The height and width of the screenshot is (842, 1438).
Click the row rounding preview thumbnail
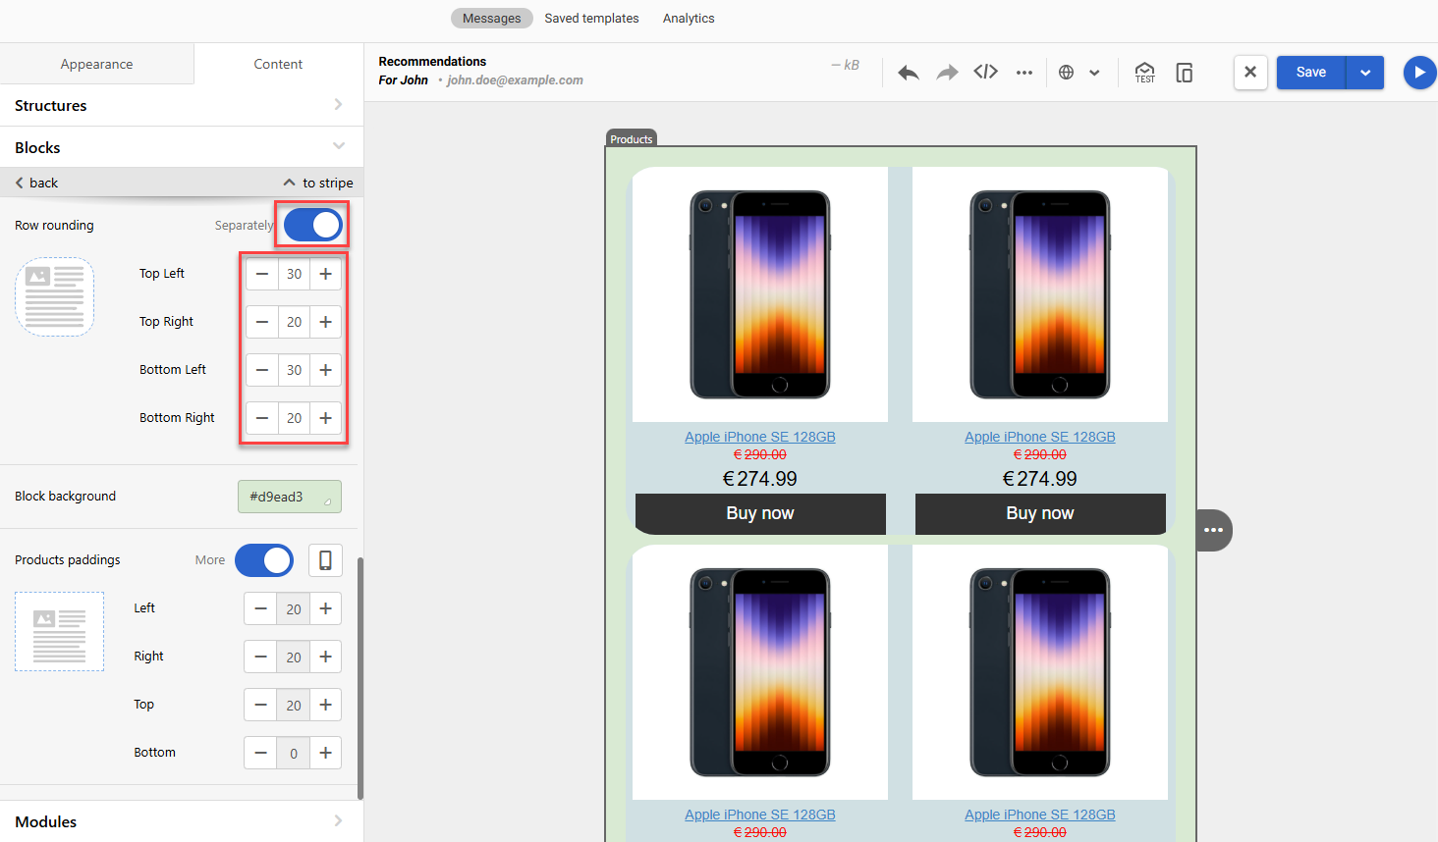tap(55, 296)
